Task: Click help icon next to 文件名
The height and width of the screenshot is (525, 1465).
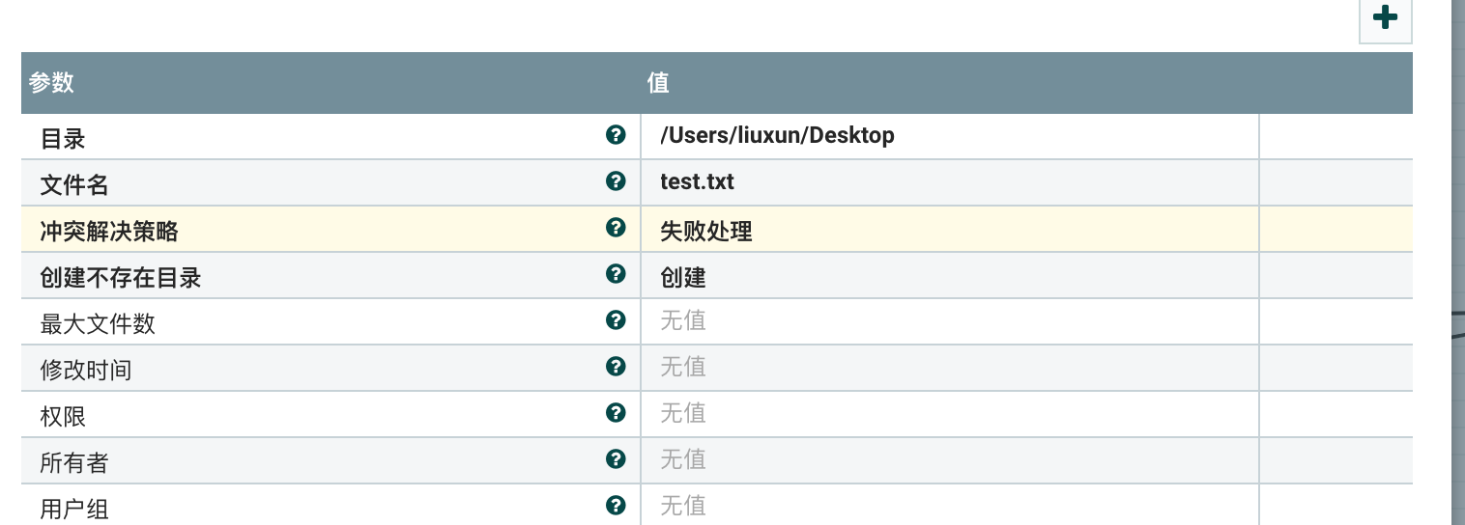Action: click(616, 181)
